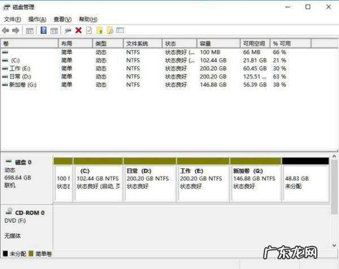This screenshot has width=339, height=269.
Task: Click the black 未分配 legend swatch
Action: pos(6,253)
